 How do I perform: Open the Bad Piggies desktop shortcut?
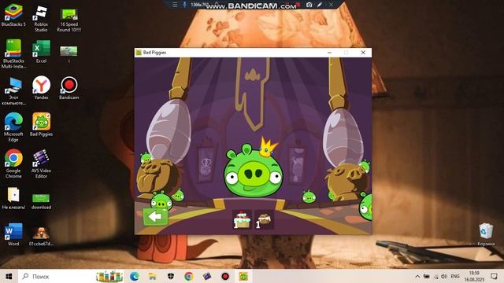tap(41, 124)
